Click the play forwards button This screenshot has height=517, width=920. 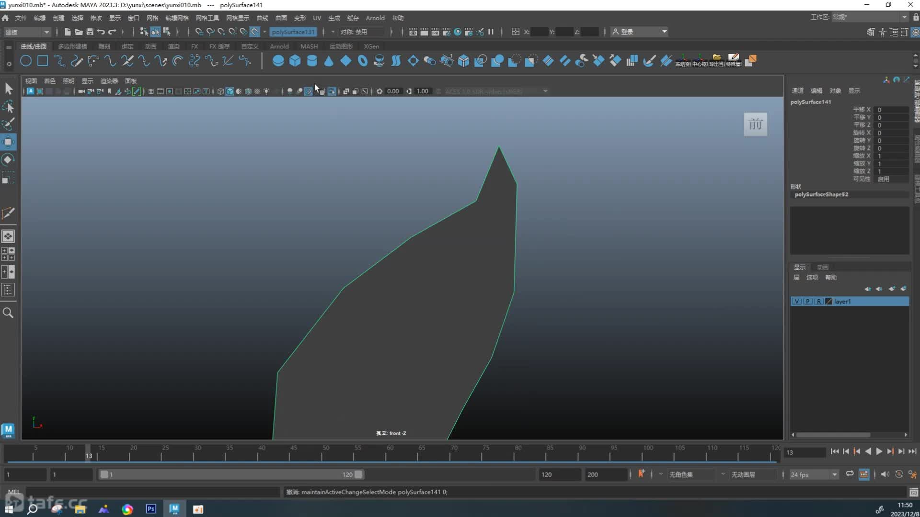tap(879, 451)
